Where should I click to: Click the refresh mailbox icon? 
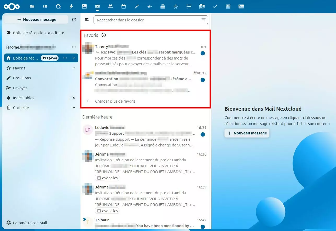[74, 20]
